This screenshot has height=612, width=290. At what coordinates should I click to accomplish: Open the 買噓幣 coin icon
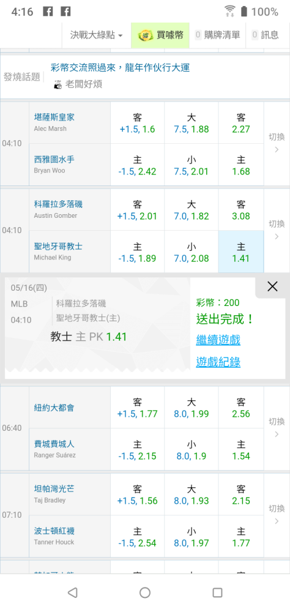point(146,35)
